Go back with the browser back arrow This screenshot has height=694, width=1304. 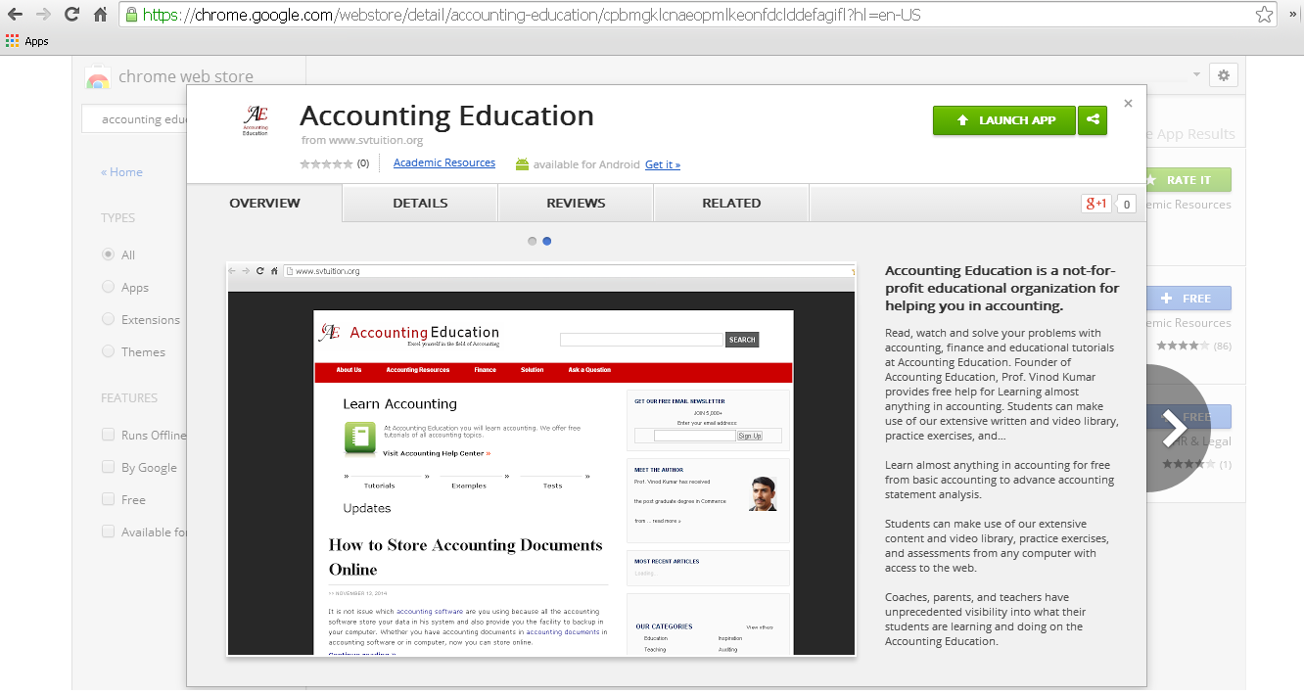pyautogui.click(x=15, y=15)
